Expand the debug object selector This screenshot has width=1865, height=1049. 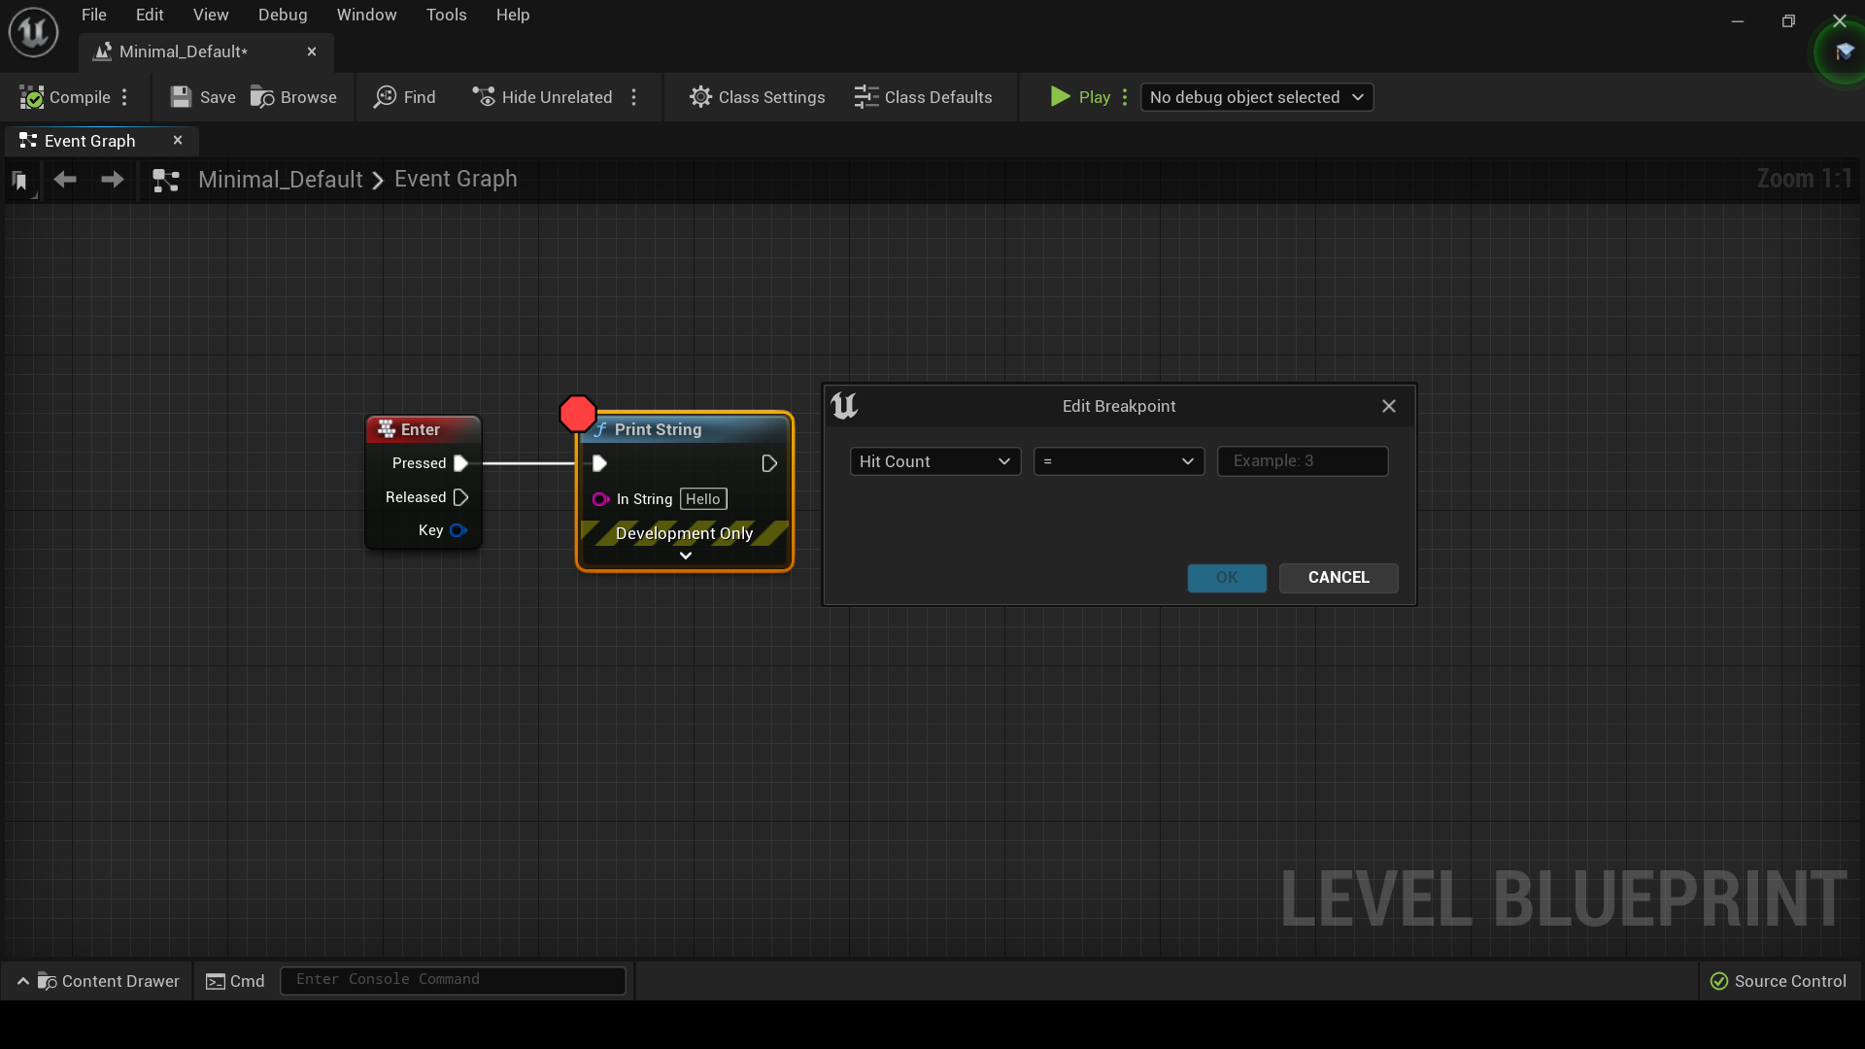(x=1257, y=97)
